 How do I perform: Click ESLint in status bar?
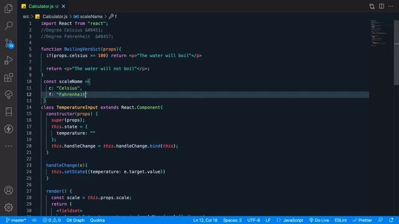(340, 220)
